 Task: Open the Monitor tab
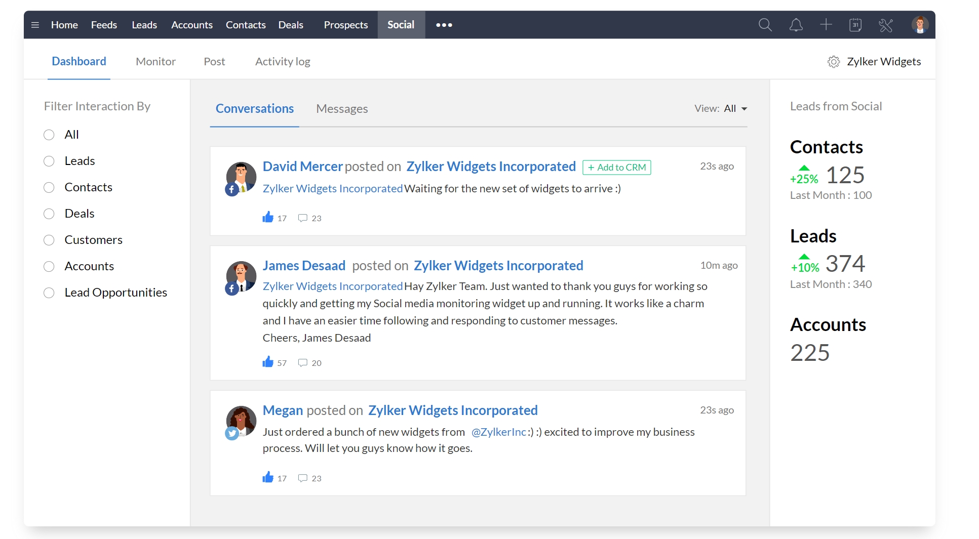(155, 62)
